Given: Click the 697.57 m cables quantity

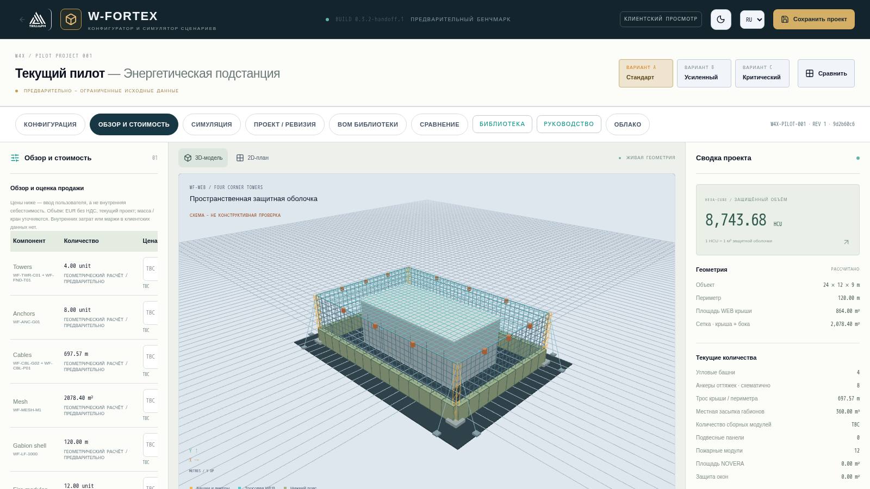Looking at the screenshot, I should (x=76, y=354).
